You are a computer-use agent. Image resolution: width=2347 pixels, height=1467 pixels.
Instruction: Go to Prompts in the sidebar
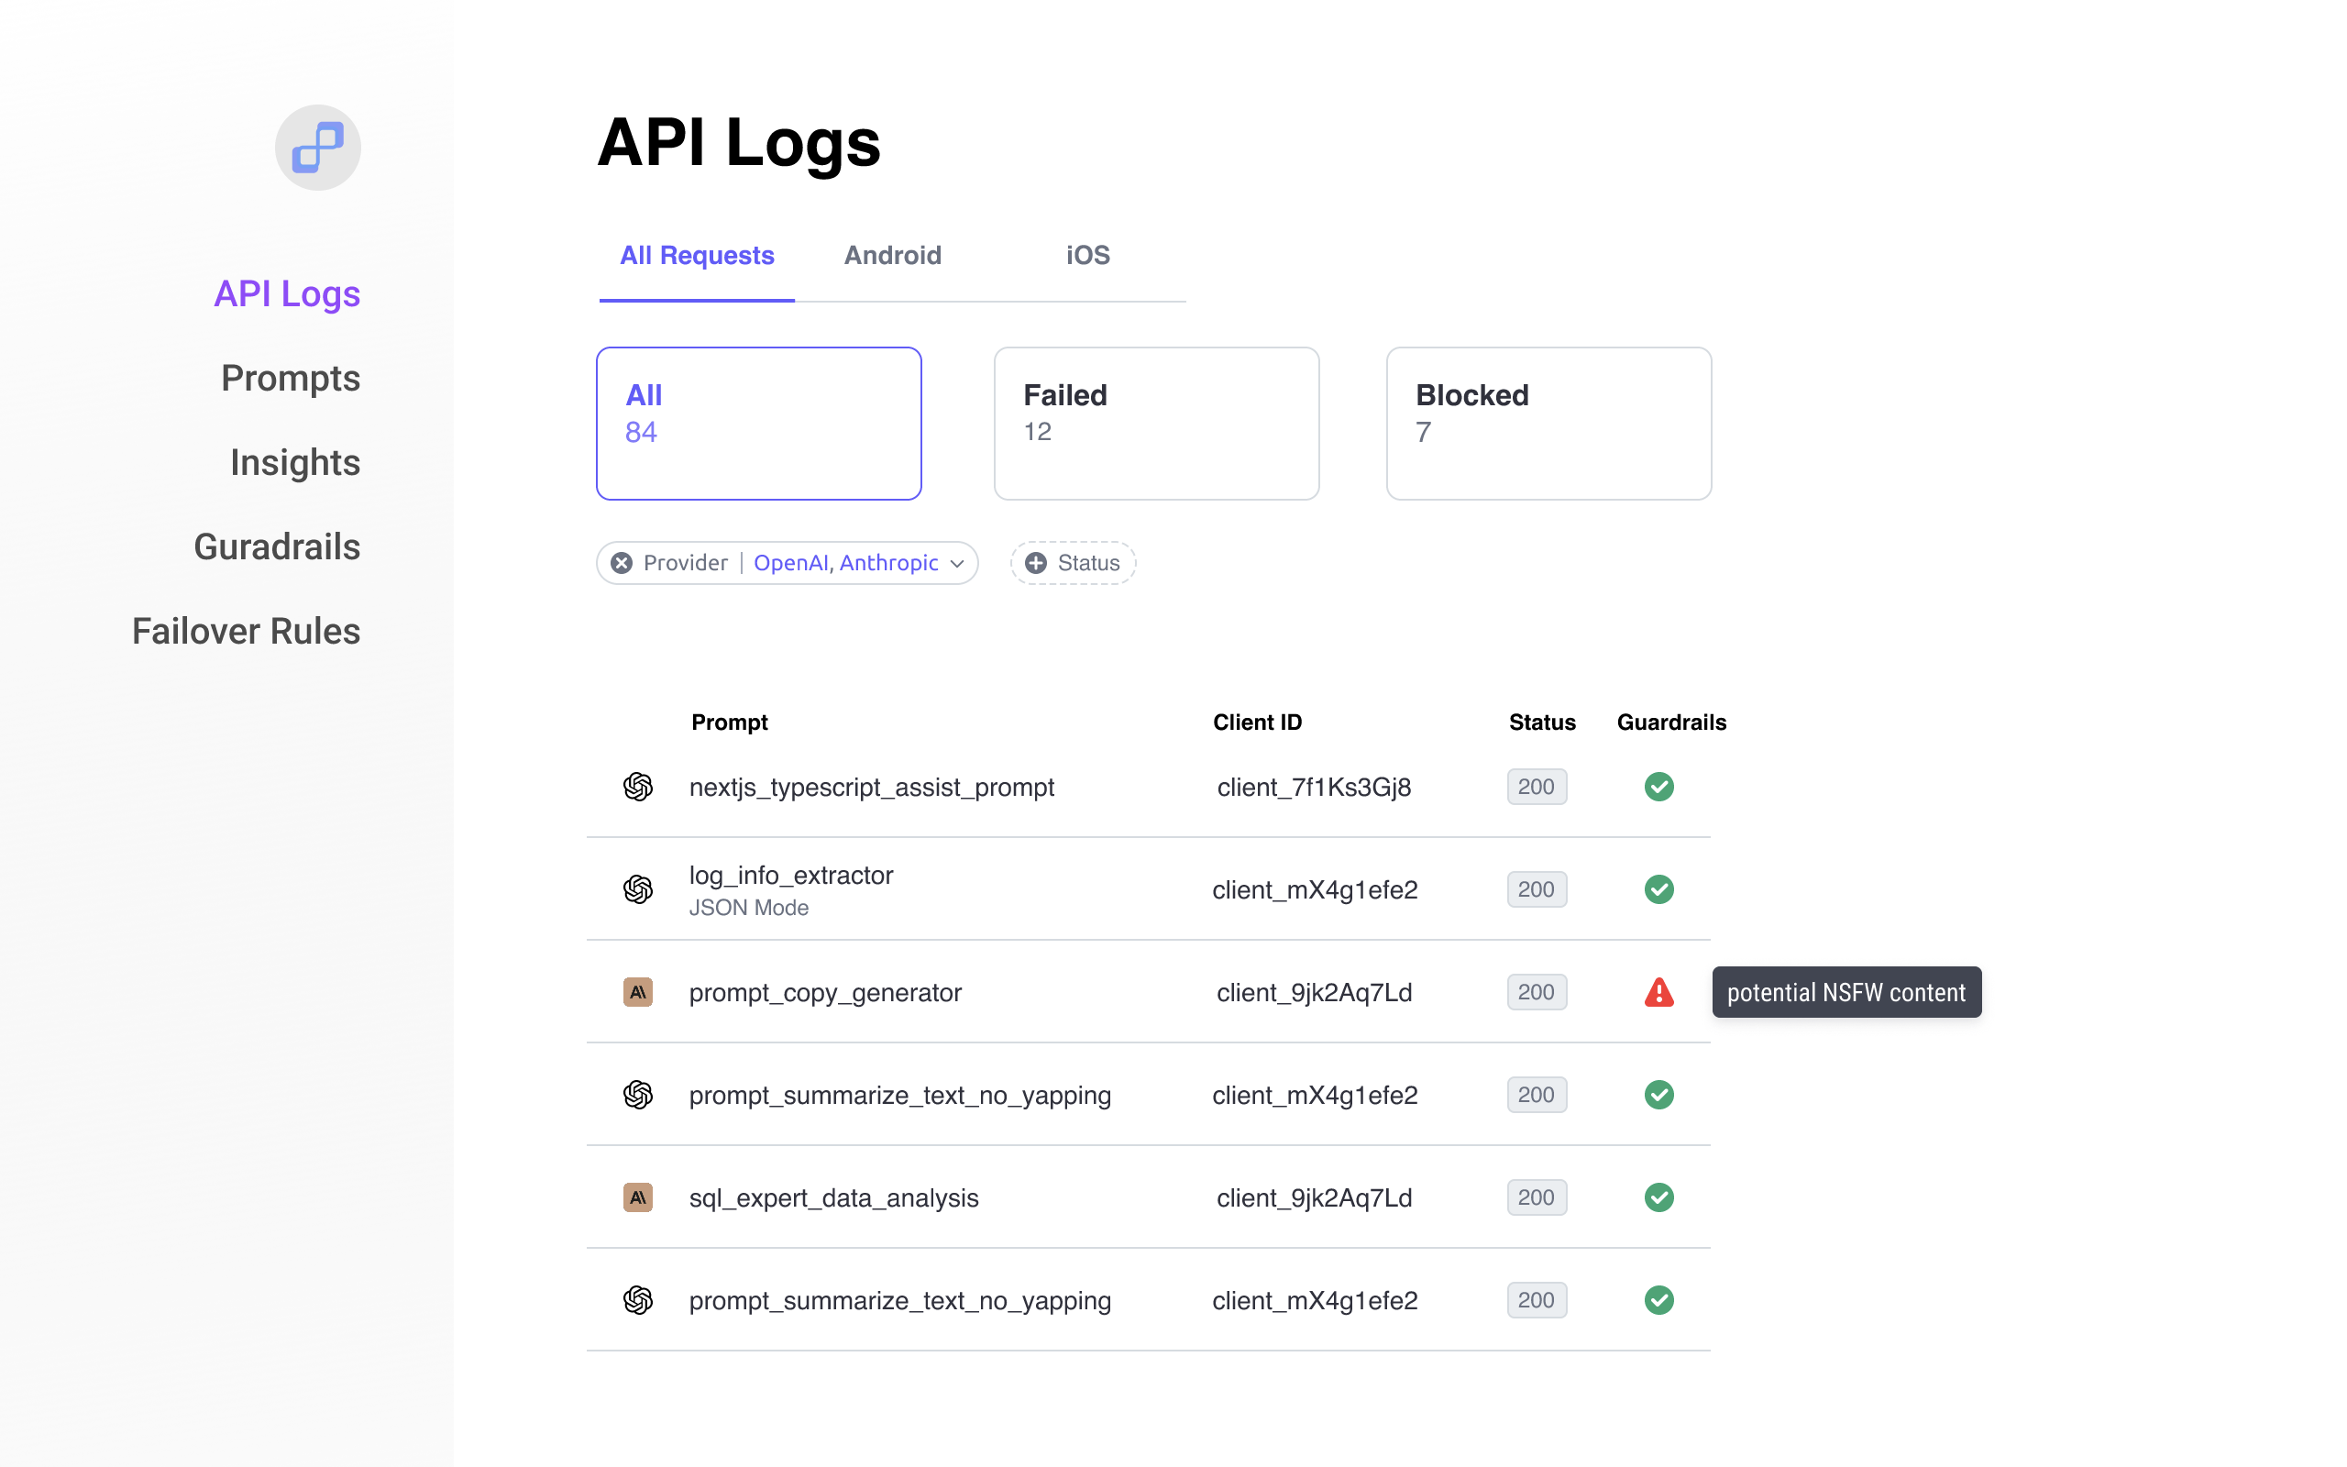(290, 378)
